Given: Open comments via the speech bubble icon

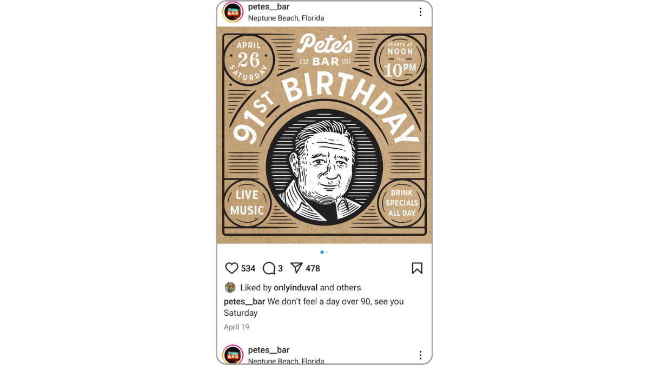Looking at the screenshot, I should tap(269, 268).
